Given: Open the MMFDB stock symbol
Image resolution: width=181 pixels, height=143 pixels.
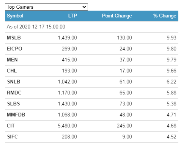Looking at the screenshot, I should pos(16,115).
